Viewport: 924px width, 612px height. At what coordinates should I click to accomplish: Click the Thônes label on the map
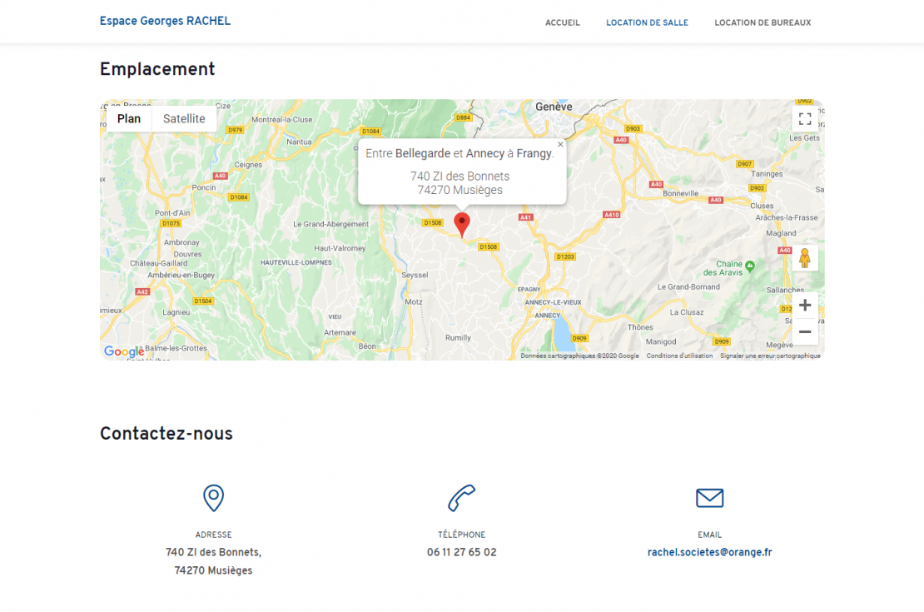click(640, 327)
